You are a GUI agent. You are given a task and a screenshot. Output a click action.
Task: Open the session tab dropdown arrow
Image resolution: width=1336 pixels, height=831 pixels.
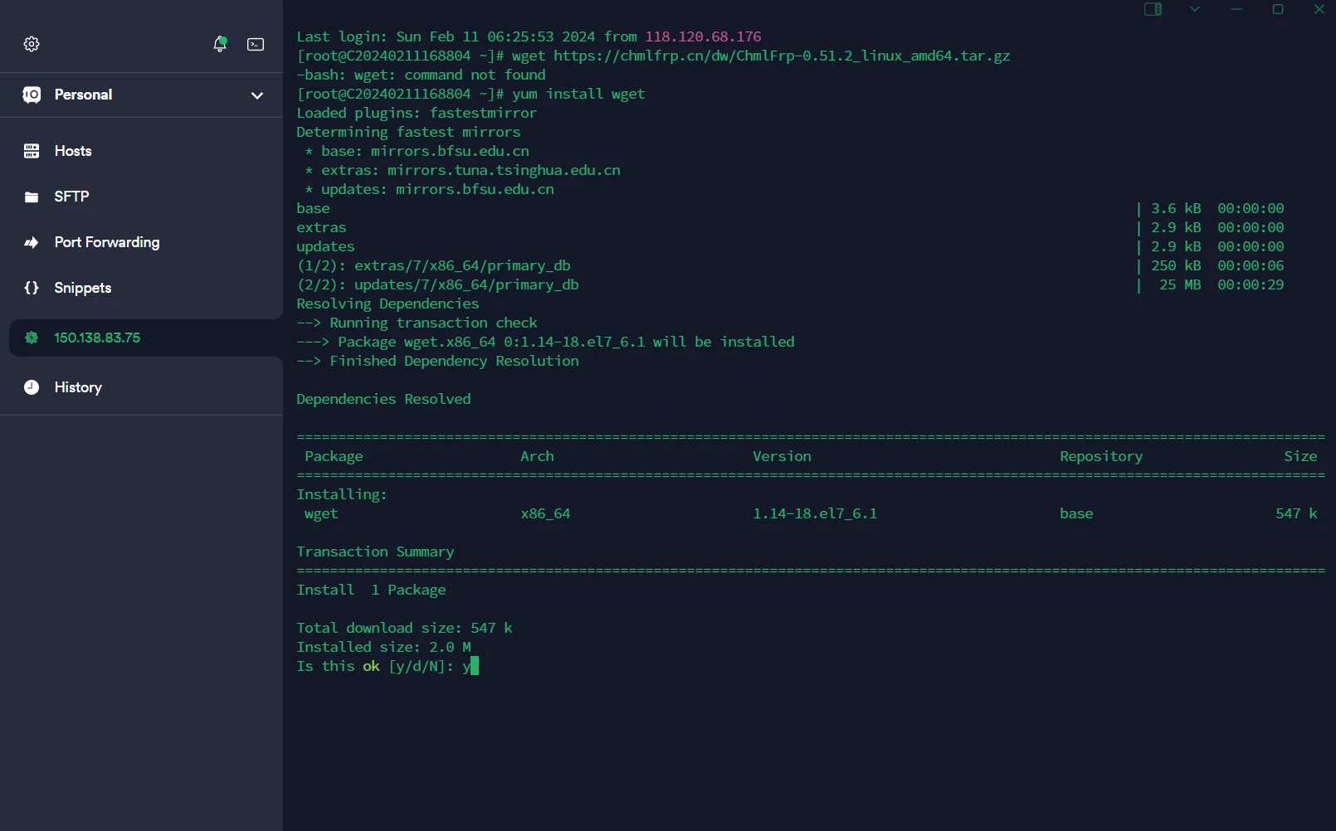click(1194, 10)
